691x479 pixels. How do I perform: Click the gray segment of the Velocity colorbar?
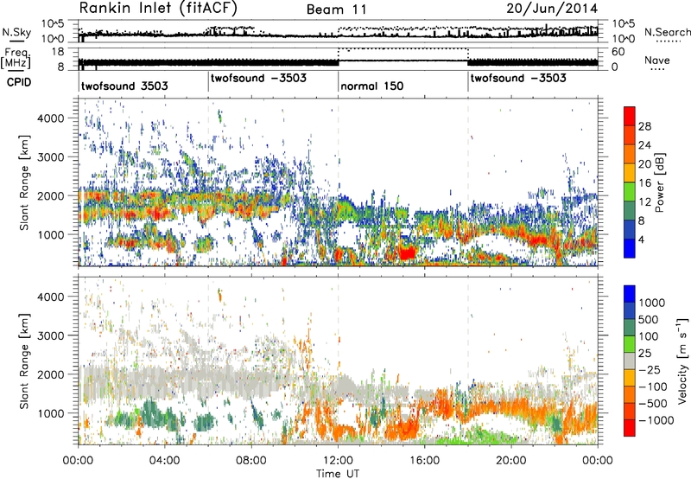[x=630, y=361]
